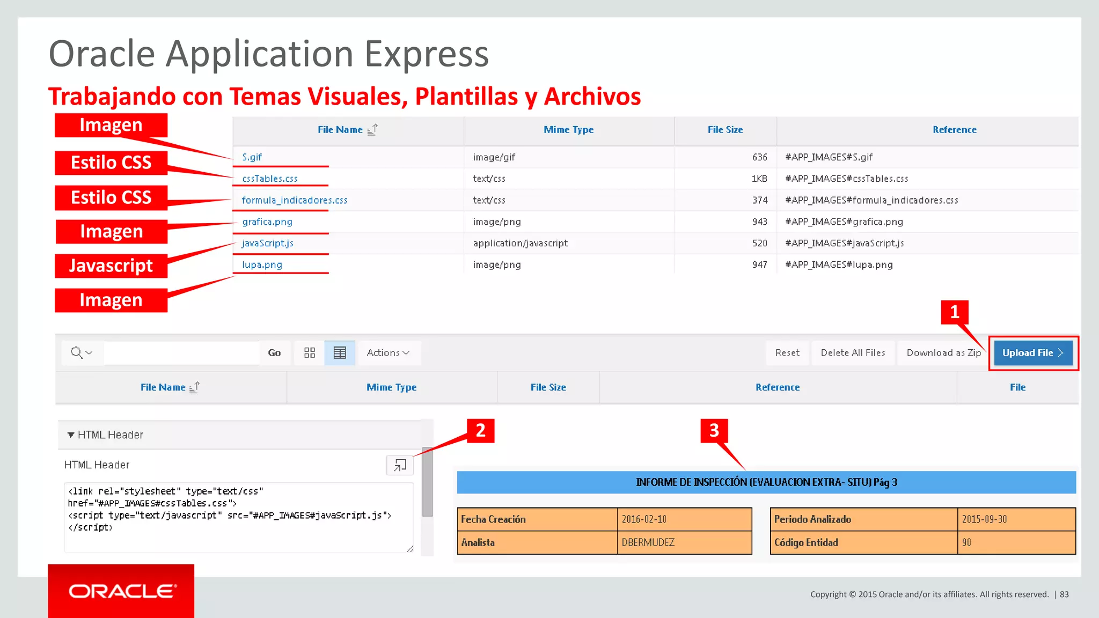Viewport: 1099px width, 618px height.
Task: Click the file size value 947
Action: [x=760, y=264]
